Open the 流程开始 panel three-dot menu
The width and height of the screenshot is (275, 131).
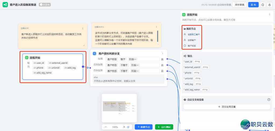(269, 15)
